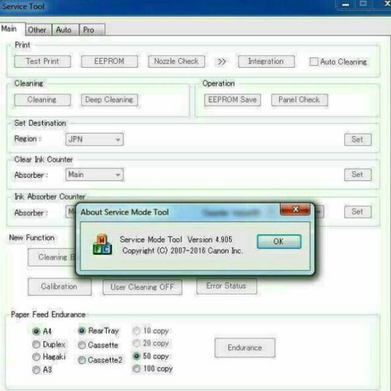This screenshot has width=391, height=391.
Task: Click the Endurance button
Action: [x=244, y=348]
